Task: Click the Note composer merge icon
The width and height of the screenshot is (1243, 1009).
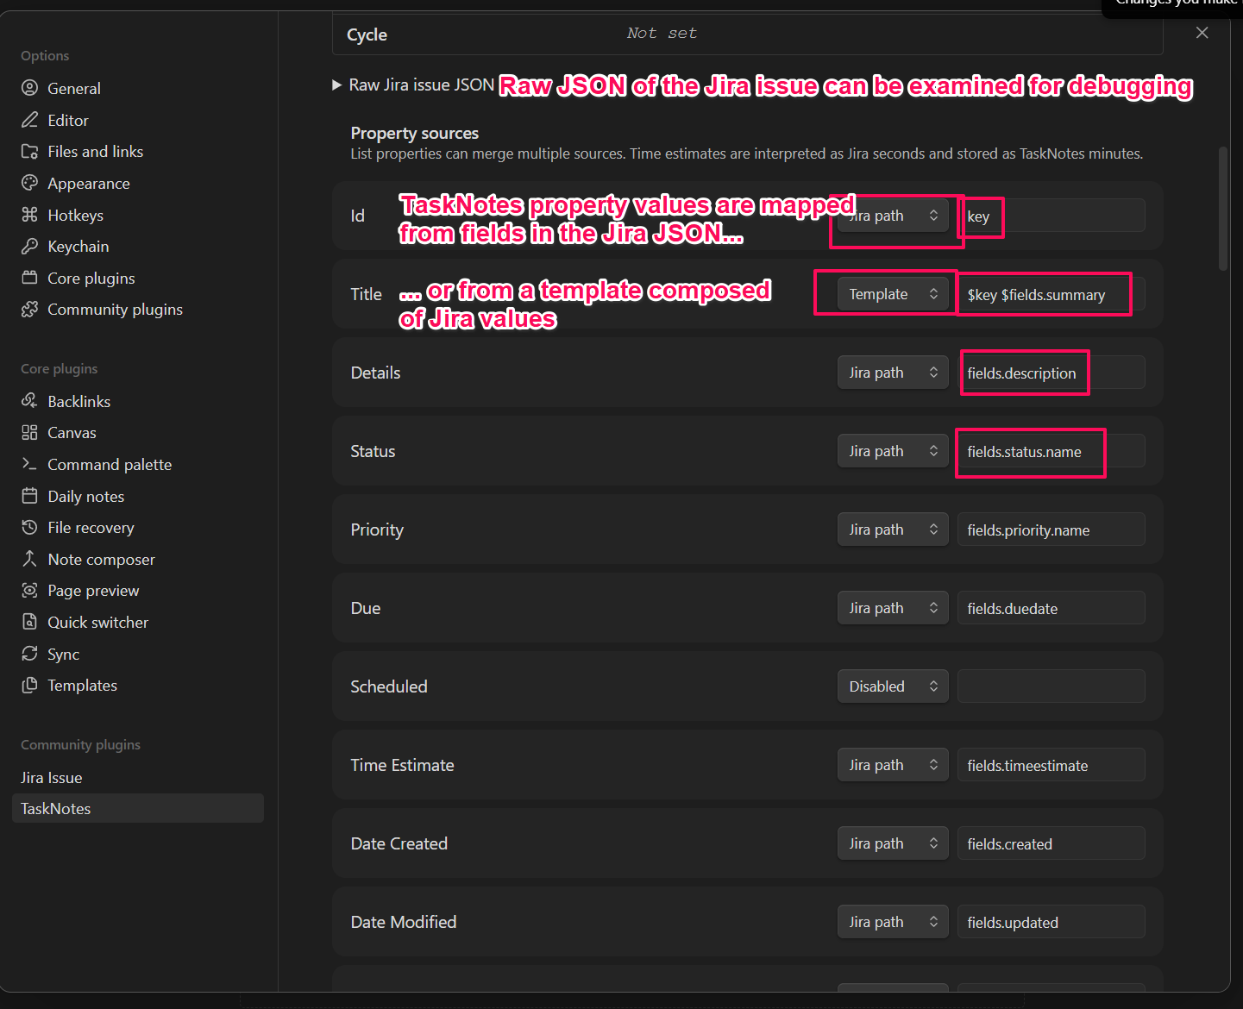Action: pos(30,559)
